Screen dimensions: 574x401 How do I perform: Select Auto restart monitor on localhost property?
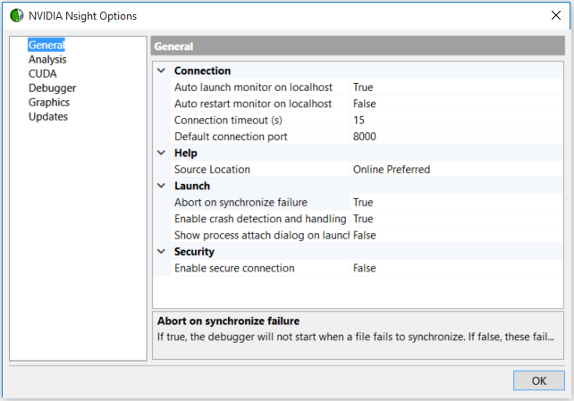click(x=253, y=104)
